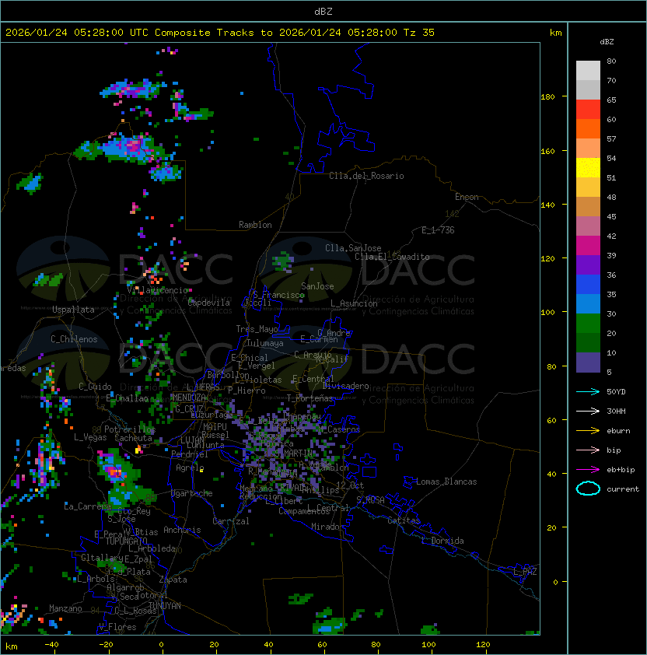
Task: Click the L_Asuncion label
Action: pos(354,303)
